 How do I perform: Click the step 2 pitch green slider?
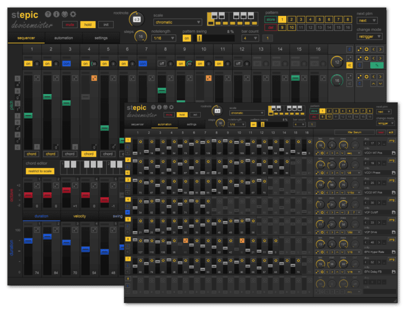47,97
